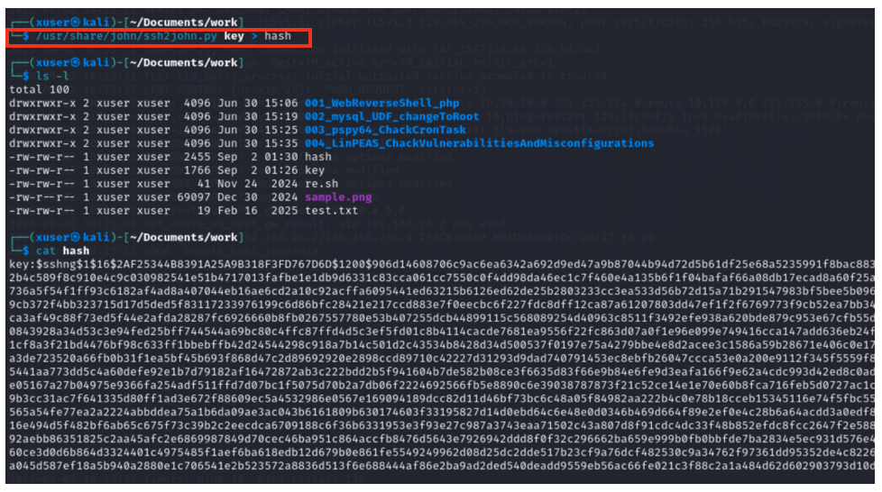Click the sample.png file name

pos(338,197)
